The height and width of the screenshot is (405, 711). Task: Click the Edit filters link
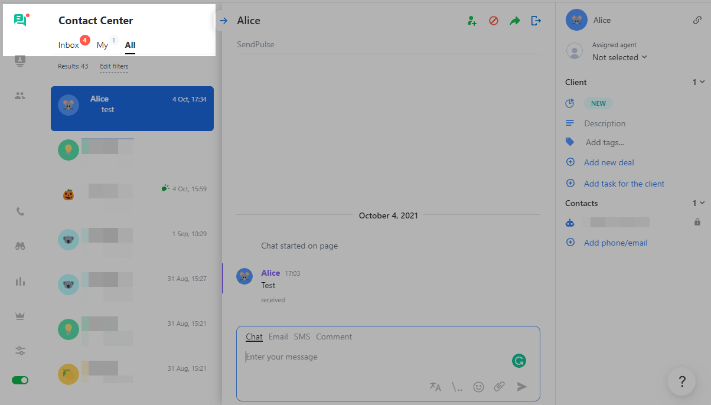[x=114, y=66]
